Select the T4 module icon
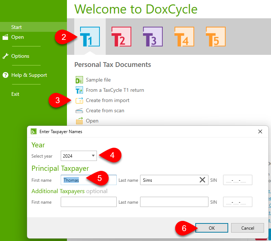Viewport: 271px width, 241px height. [184, 37]
